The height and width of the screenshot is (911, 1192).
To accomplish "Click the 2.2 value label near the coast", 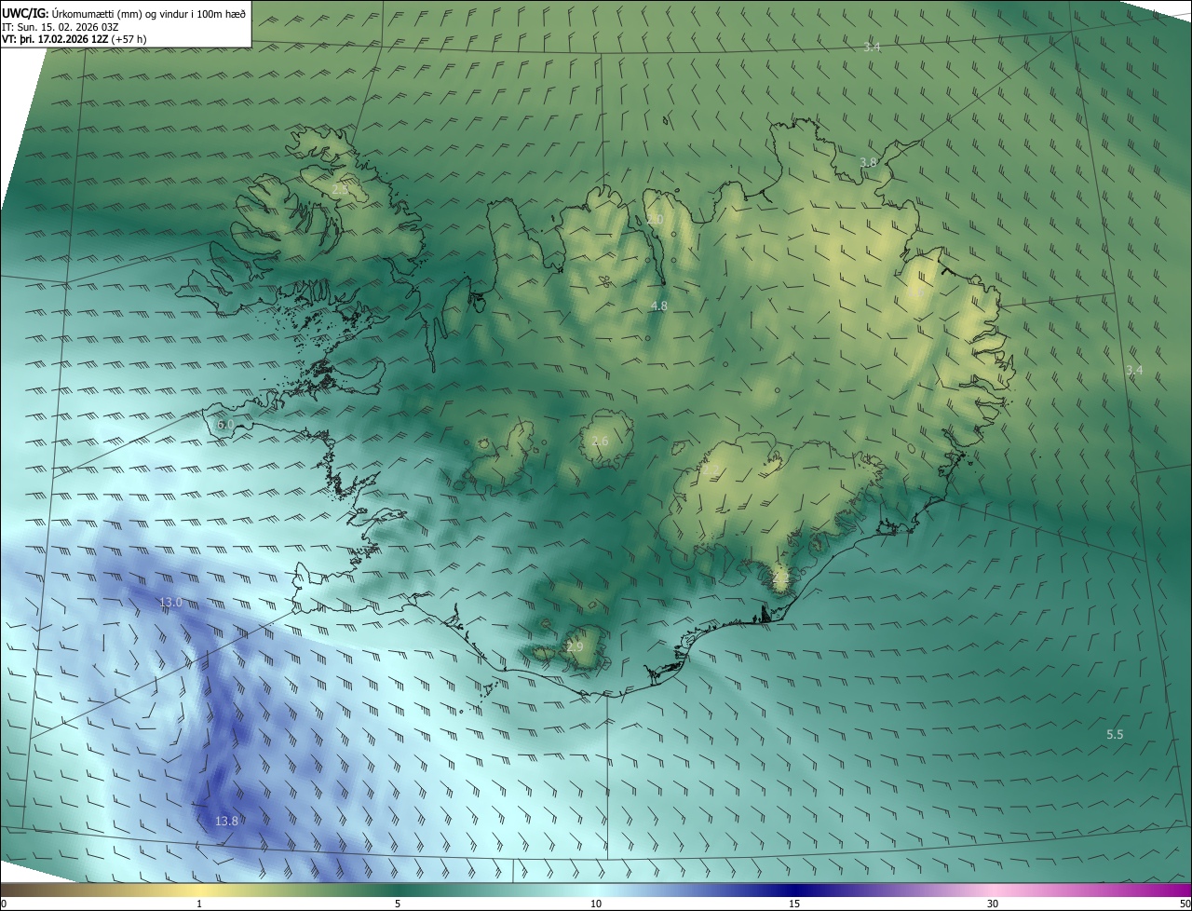I will pyautogui.click(x=780, y=578).
